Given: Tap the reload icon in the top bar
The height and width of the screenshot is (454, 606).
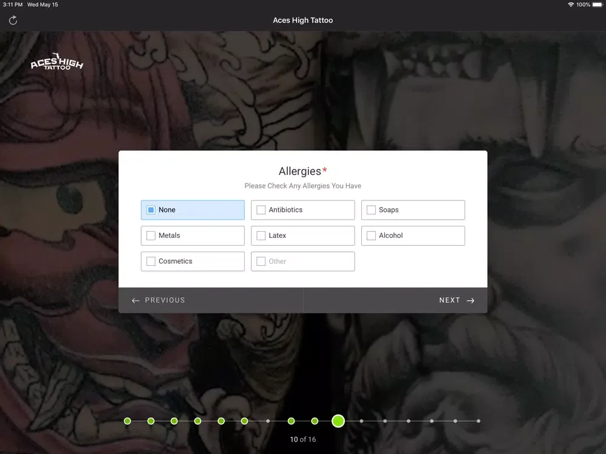Looking at the screenshot, I should click(13, 20).
